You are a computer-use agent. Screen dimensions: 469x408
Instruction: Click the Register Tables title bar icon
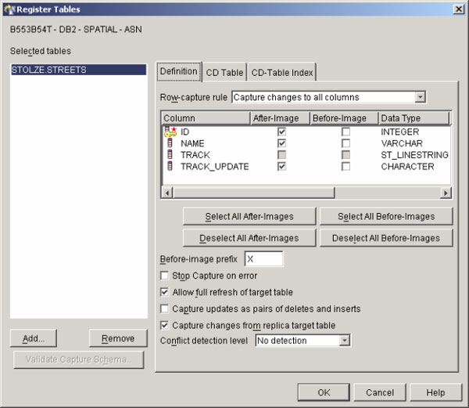pyautogui.click(x=9, y=9)
